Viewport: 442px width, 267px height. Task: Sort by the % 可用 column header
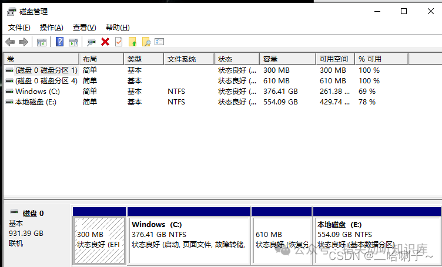point(381,59)
